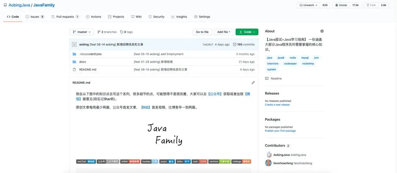Click Create a new release
Image resolution: width=397 pixels, height=173 pixels.
pyautogui.click(x=277, y=104)
